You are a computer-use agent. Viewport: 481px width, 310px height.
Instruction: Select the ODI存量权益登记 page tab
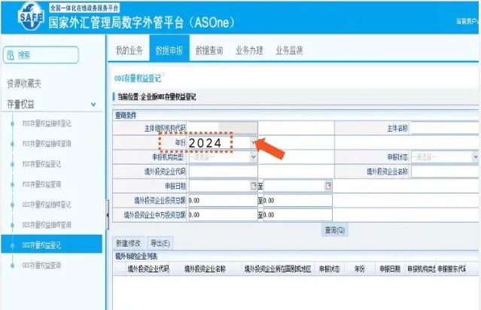coord(138,78)
